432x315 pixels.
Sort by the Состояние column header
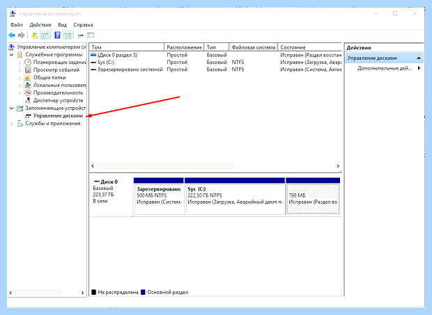click(x=309, y=47)
